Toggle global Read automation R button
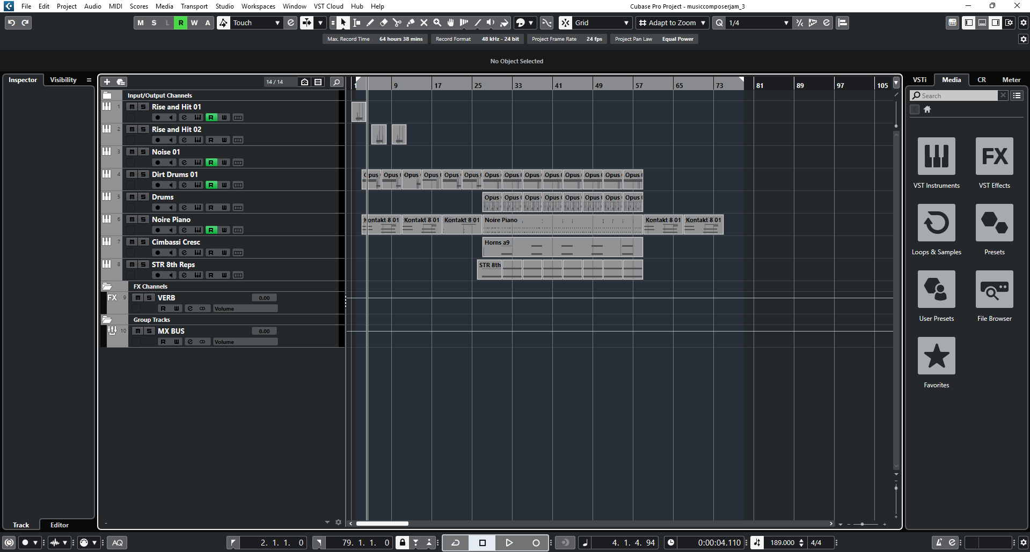1030x552 pixels. [181, 23]
